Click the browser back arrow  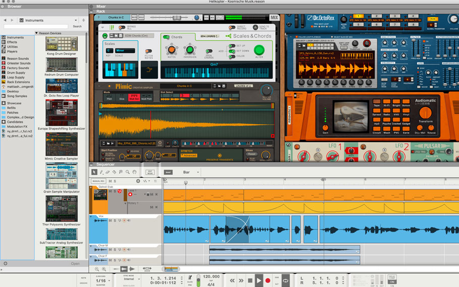pyautogui.click(x=5, y=20)
